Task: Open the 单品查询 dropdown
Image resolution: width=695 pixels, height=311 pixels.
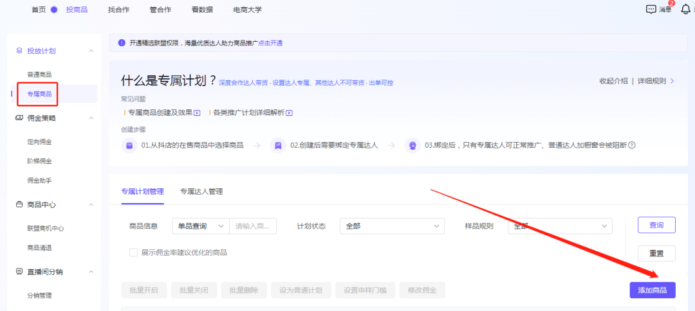Action: coord(201,226)
